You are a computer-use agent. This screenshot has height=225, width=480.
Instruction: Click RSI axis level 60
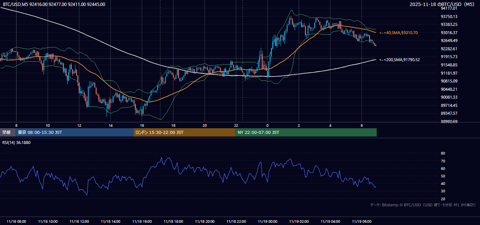click(443, 168)
